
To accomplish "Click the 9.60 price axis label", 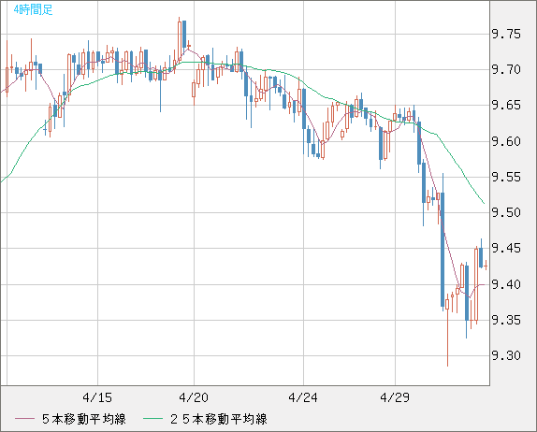I will point(506,141).
